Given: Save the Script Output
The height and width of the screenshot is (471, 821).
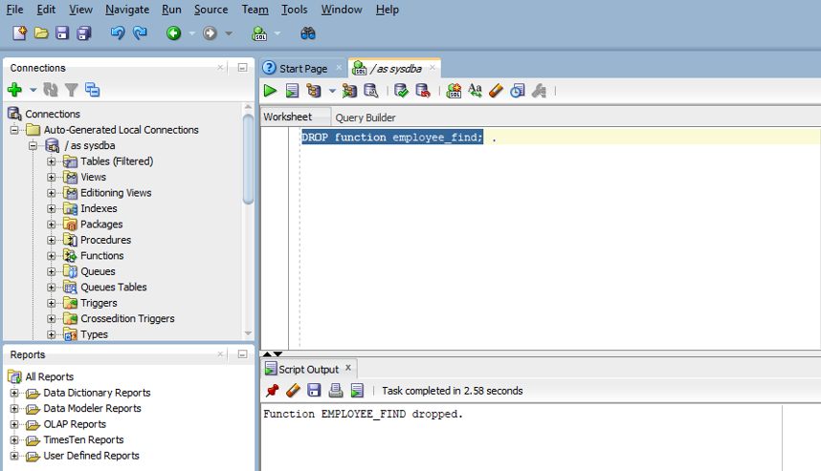Looking at the screenshot, I should 314,391.
